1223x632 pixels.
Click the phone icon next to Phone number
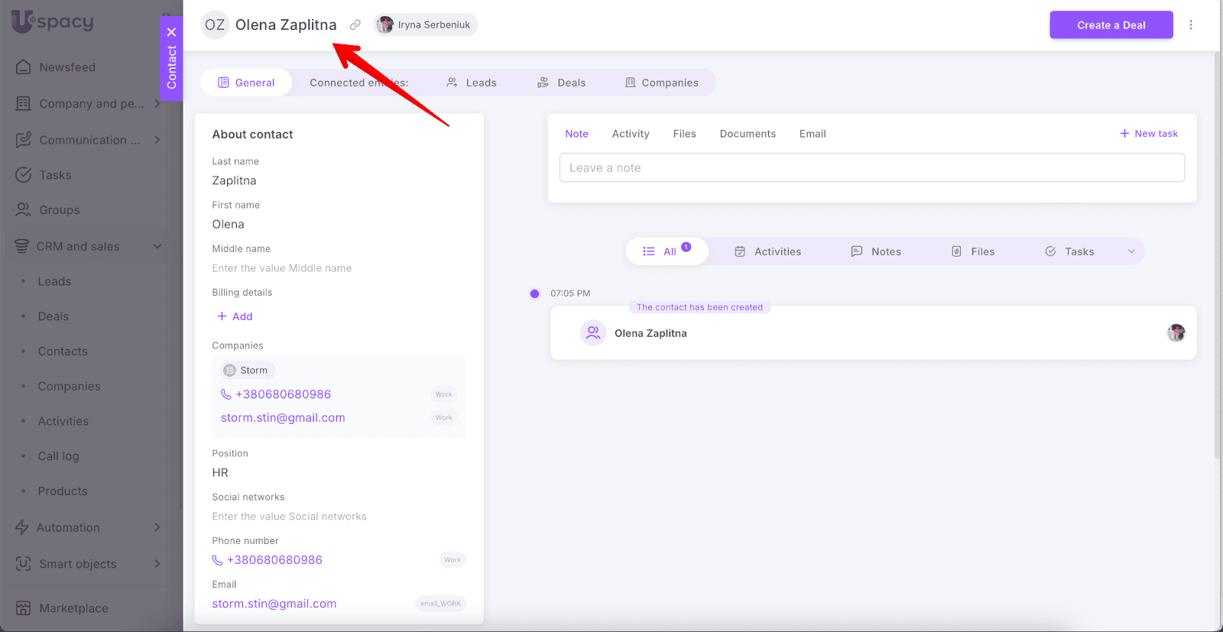[218, 560]
